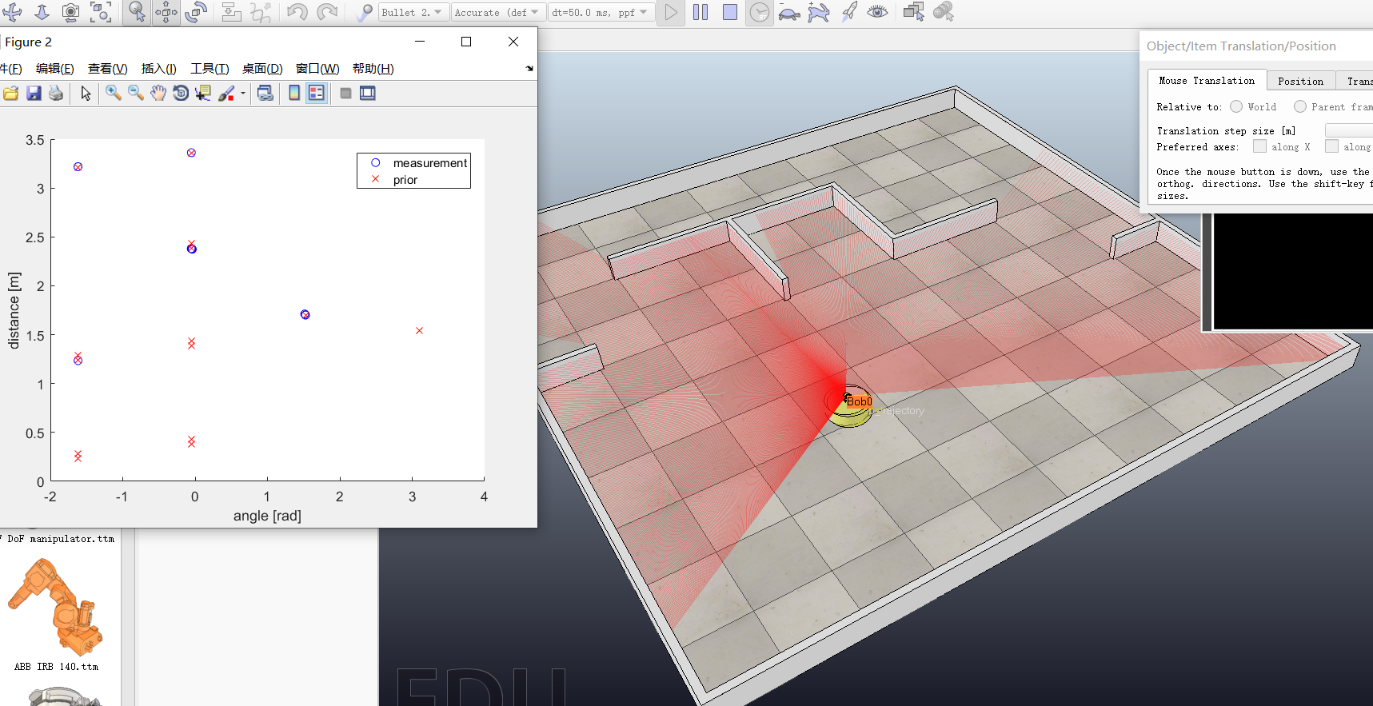Save the figure with floppy icon
This screenshot has width=1373, height=706.
click(x=34, y=94)
